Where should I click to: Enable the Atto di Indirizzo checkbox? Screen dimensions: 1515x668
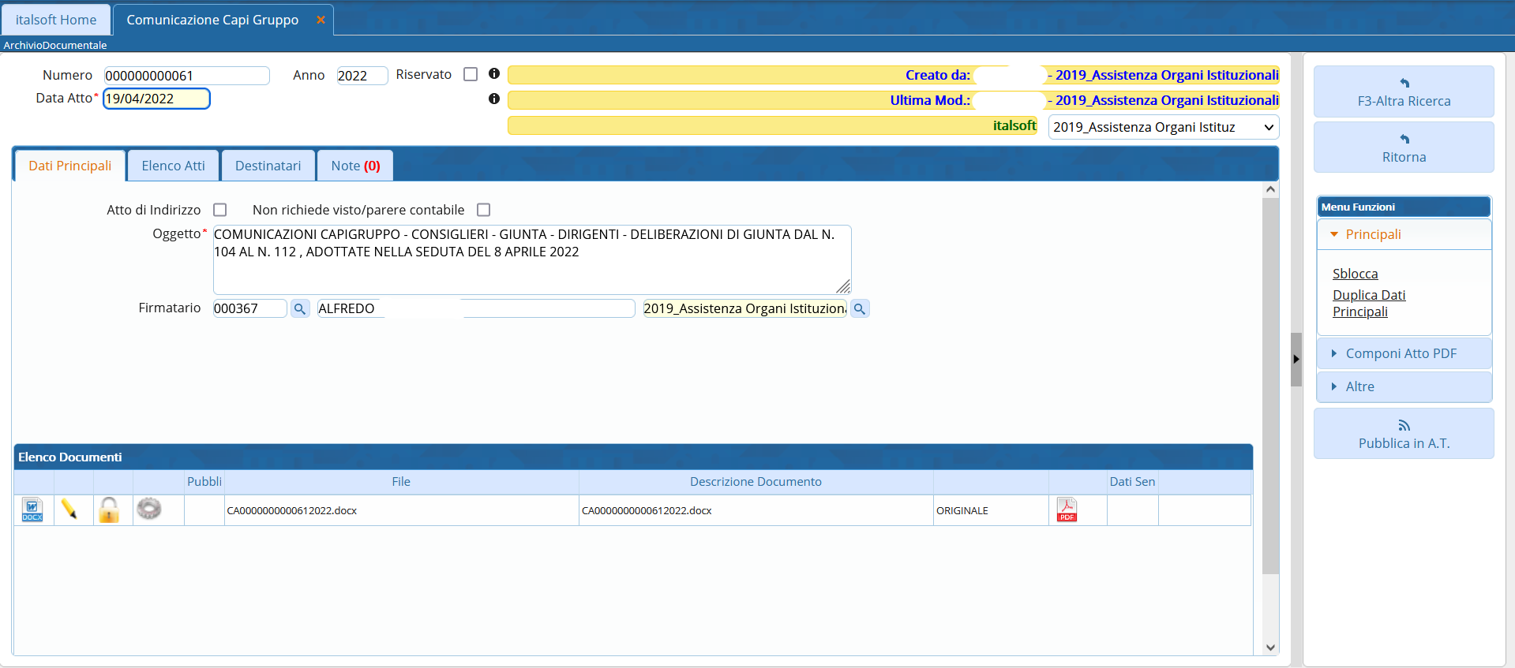[x=220, y=210]
